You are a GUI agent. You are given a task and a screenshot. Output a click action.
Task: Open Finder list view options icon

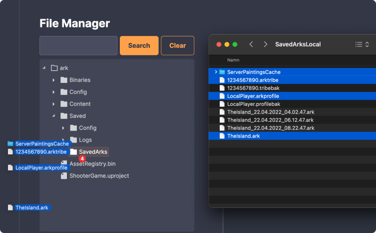pyautogui.click(x=359, y=44)
